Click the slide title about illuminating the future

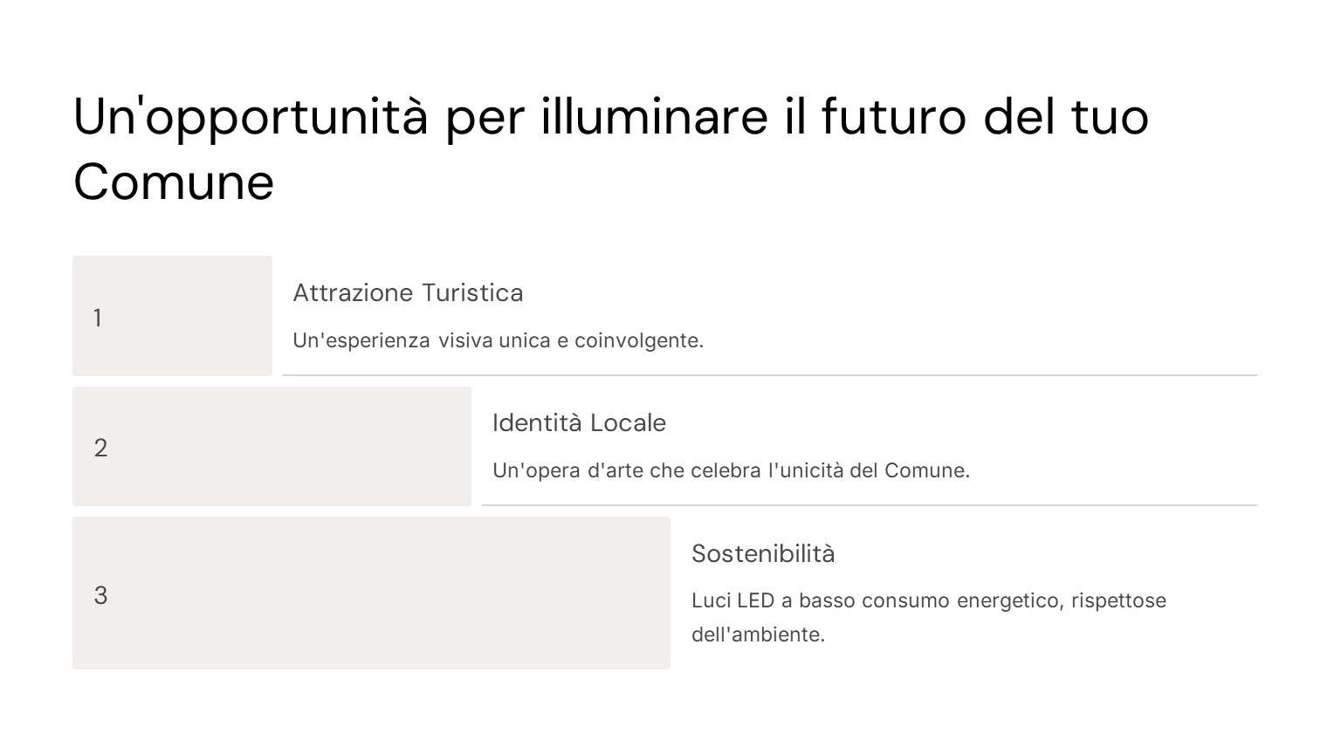point(611,148)
